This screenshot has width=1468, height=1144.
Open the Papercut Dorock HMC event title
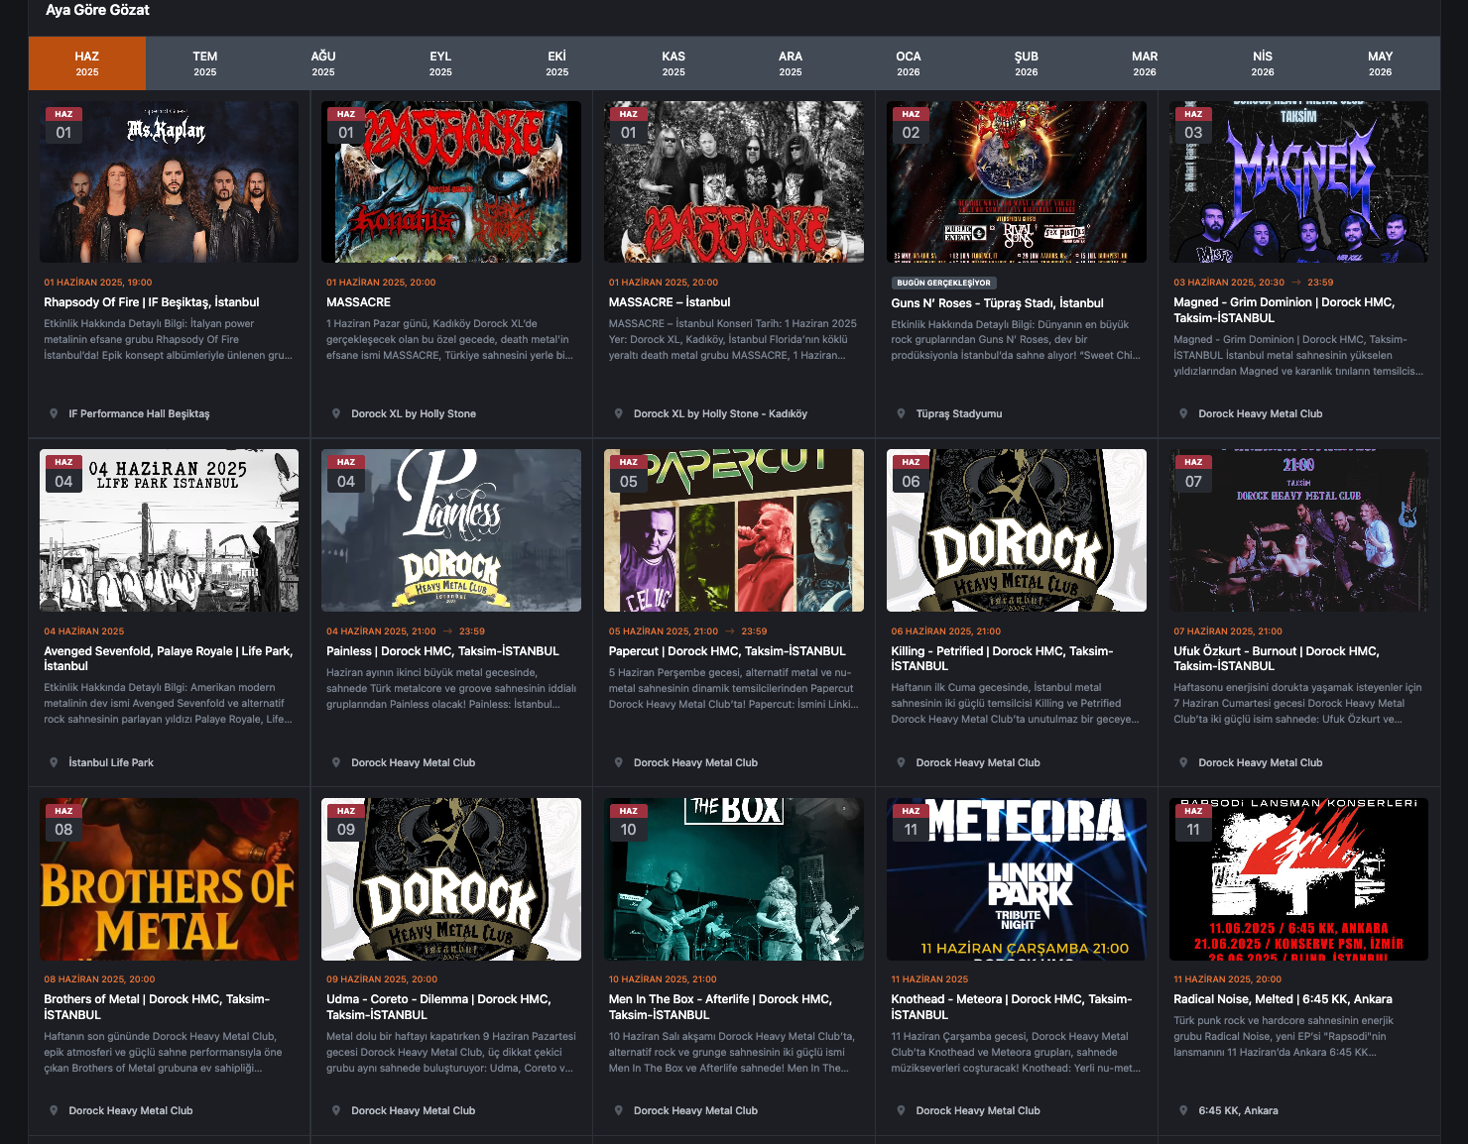pos(727,651)
